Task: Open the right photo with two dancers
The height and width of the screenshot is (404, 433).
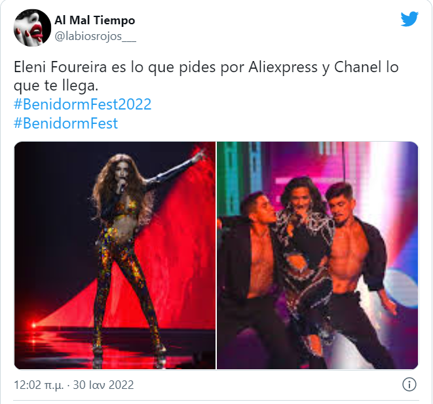Action: (x=318, y=256)
